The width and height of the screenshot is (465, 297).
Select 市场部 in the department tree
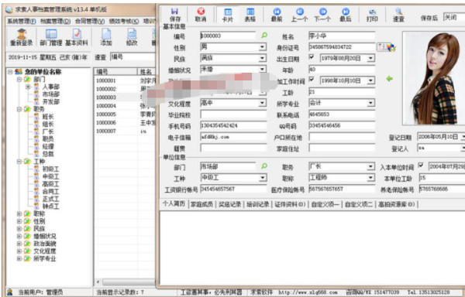(x=50, y=94)
